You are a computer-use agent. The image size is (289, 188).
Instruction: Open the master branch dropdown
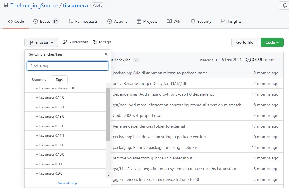coord(41,42)
